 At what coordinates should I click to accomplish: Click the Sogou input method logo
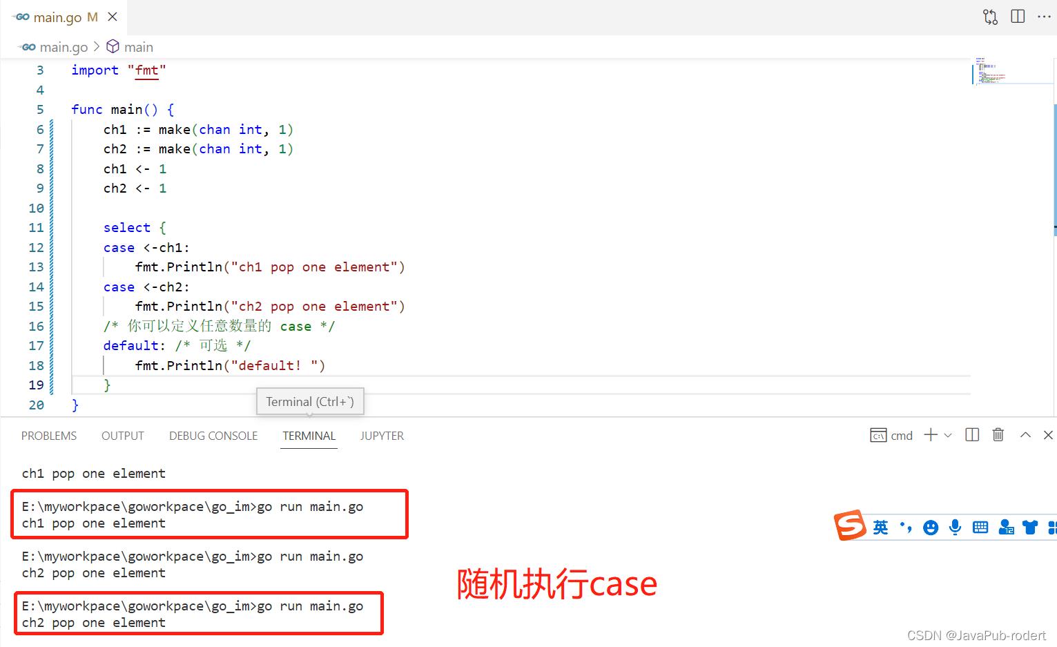tap(851, 525)
